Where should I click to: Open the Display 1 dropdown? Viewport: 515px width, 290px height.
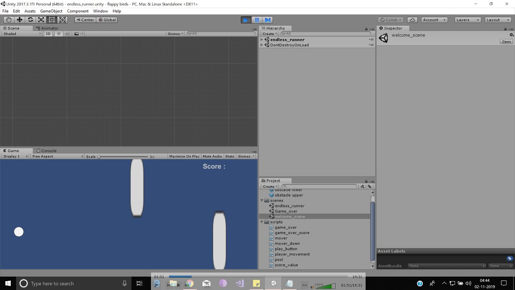coord(16,156)
